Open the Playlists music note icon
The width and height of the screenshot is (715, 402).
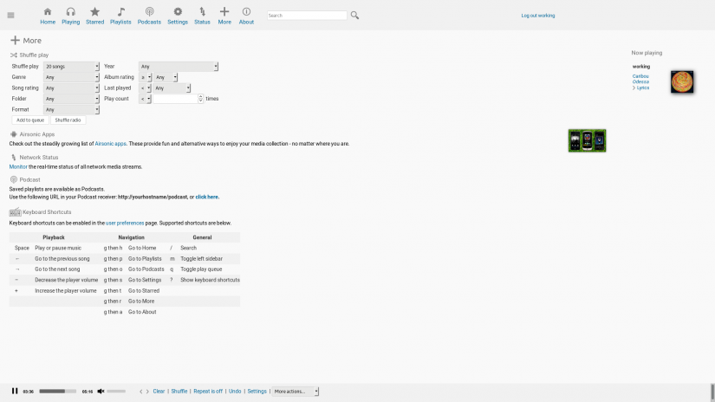[120, 11]
